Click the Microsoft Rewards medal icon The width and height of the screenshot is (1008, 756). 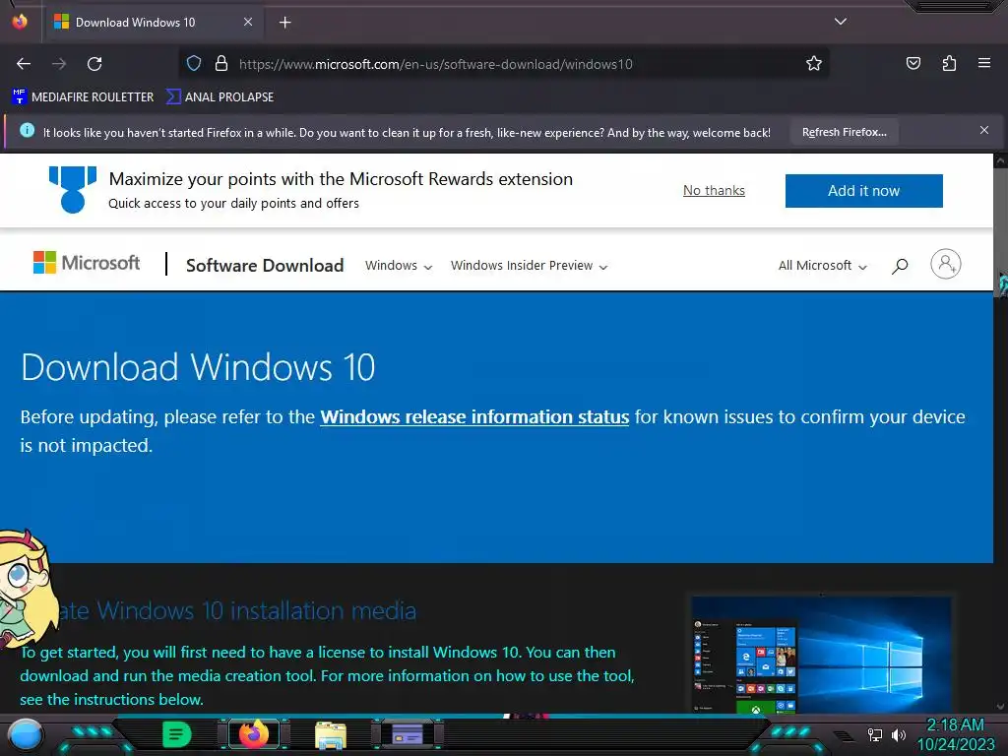coord(73,189)
